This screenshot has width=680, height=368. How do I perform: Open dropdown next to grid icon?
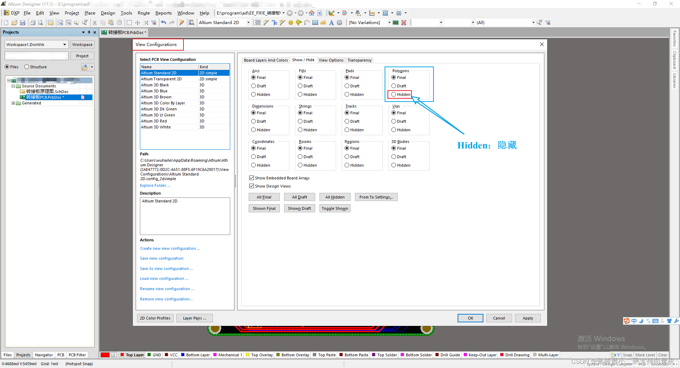pyautogui.click(x=406, y=13)
